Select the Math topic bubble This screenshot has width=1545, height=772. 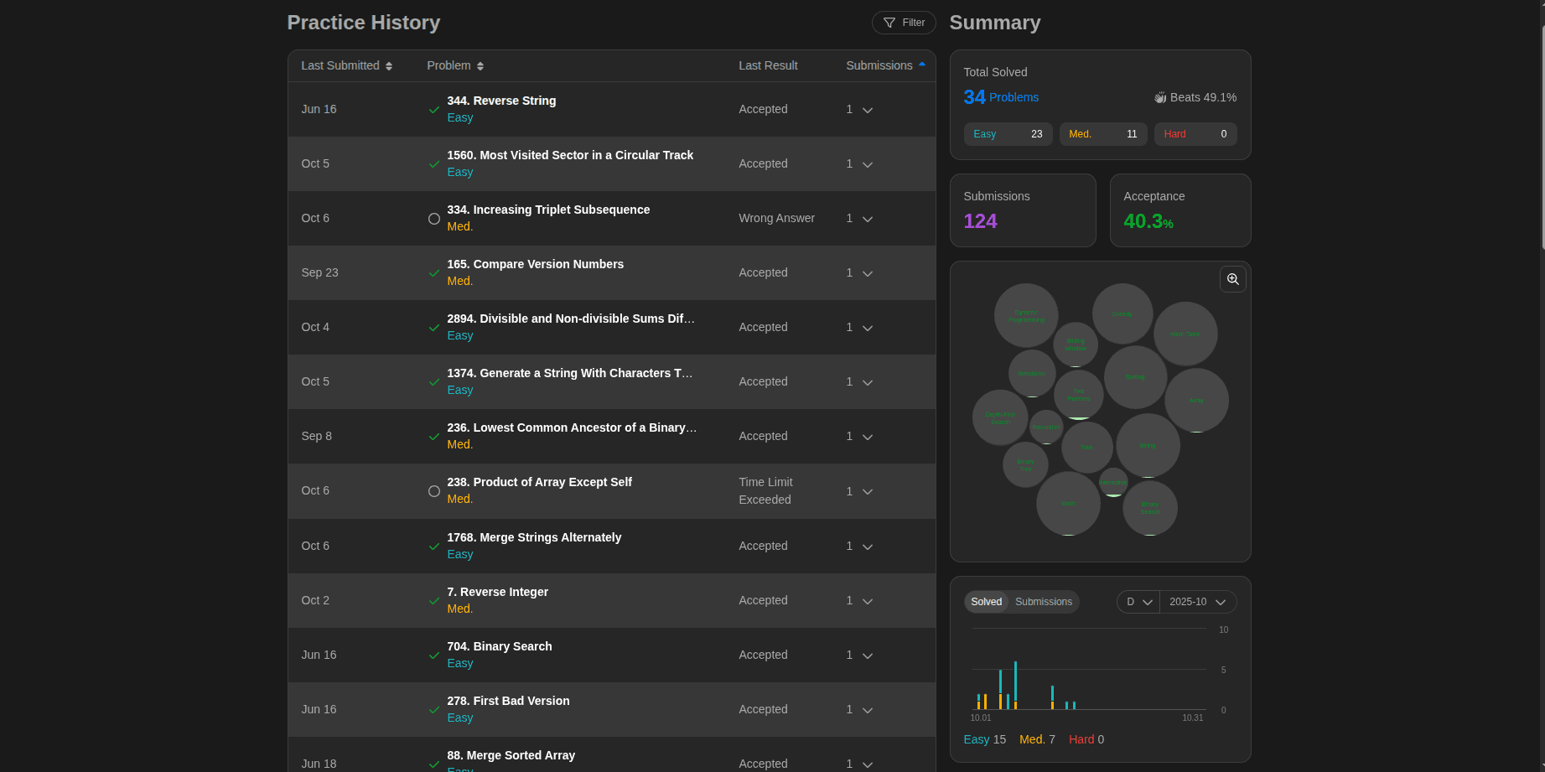coord(1068,503)
